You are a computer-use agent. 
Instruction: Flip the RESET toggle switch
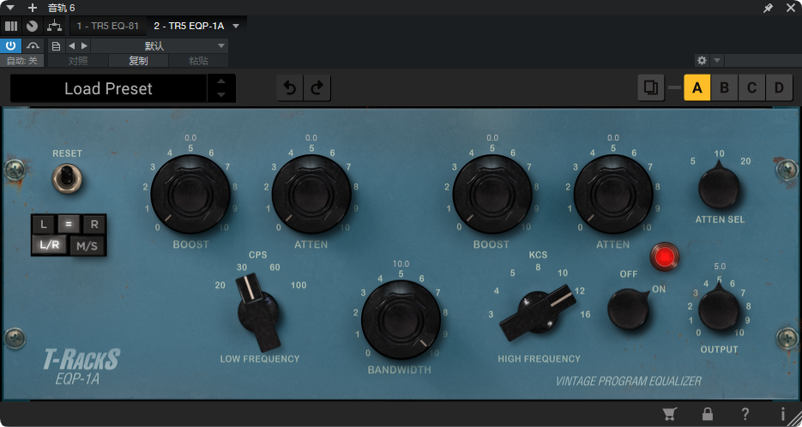point(67,178)
